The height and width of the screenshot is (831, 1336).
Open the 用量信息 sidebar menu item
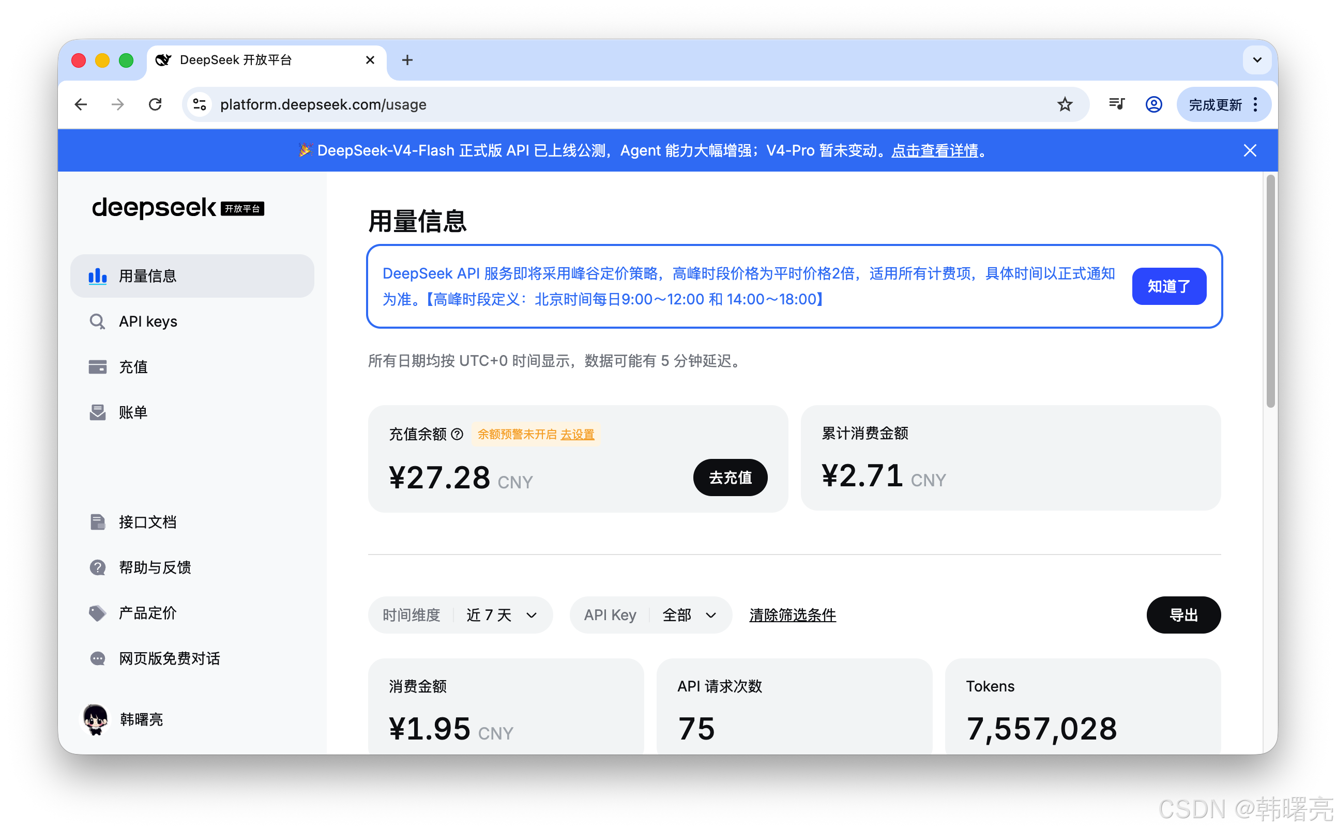(192, 276)
